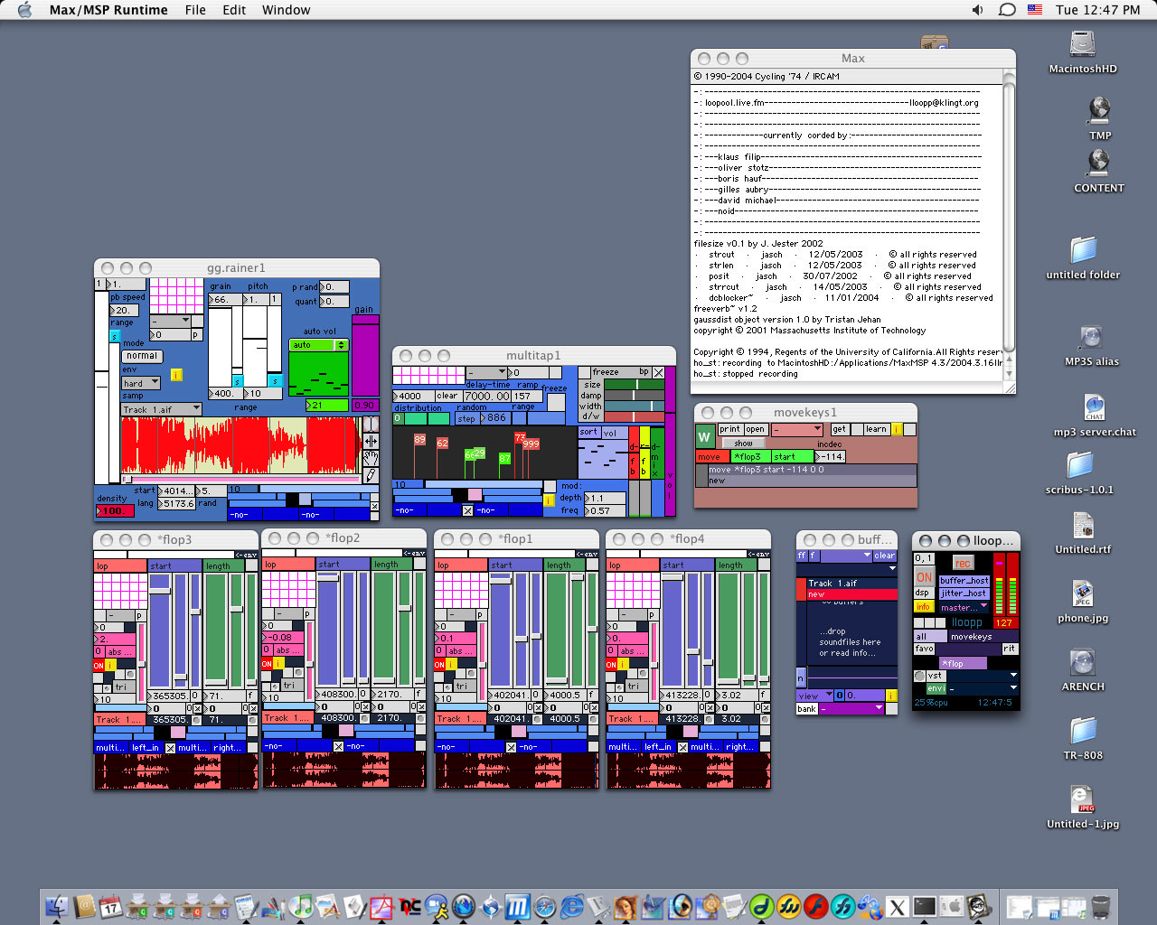Open the master dropdown in lloopp window

pyautogui.click(x=964, y=607)
